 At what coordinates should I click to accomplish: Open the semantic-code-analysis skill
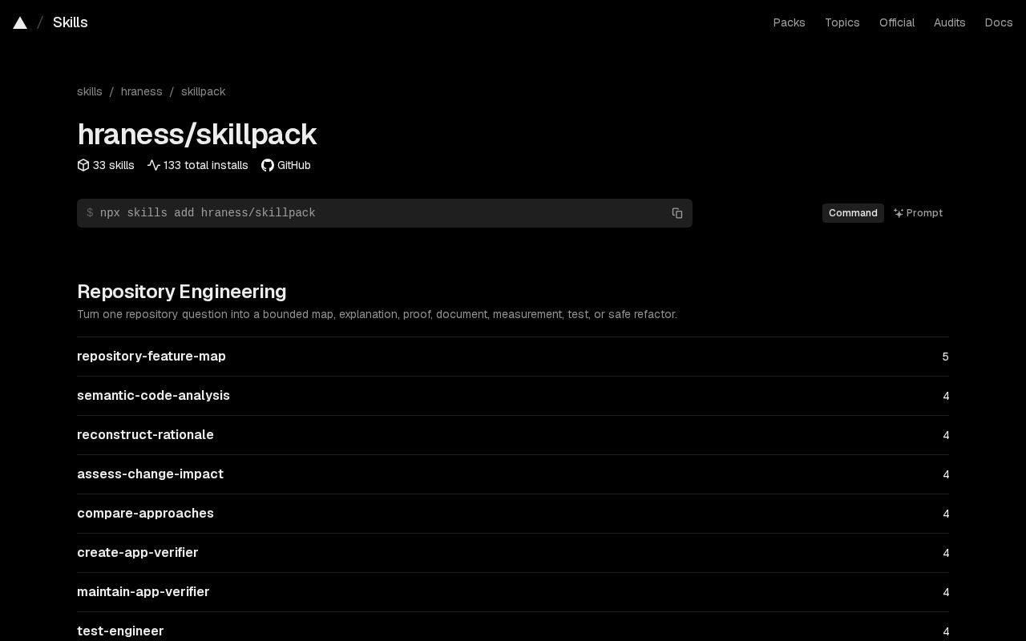(x=513, y=396)
